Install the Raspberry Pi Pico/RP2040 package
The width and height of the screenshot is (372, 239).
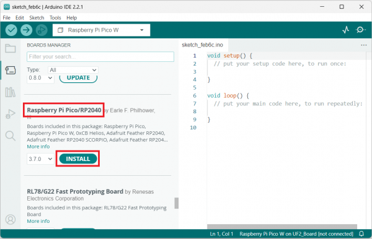pos(78,159)
